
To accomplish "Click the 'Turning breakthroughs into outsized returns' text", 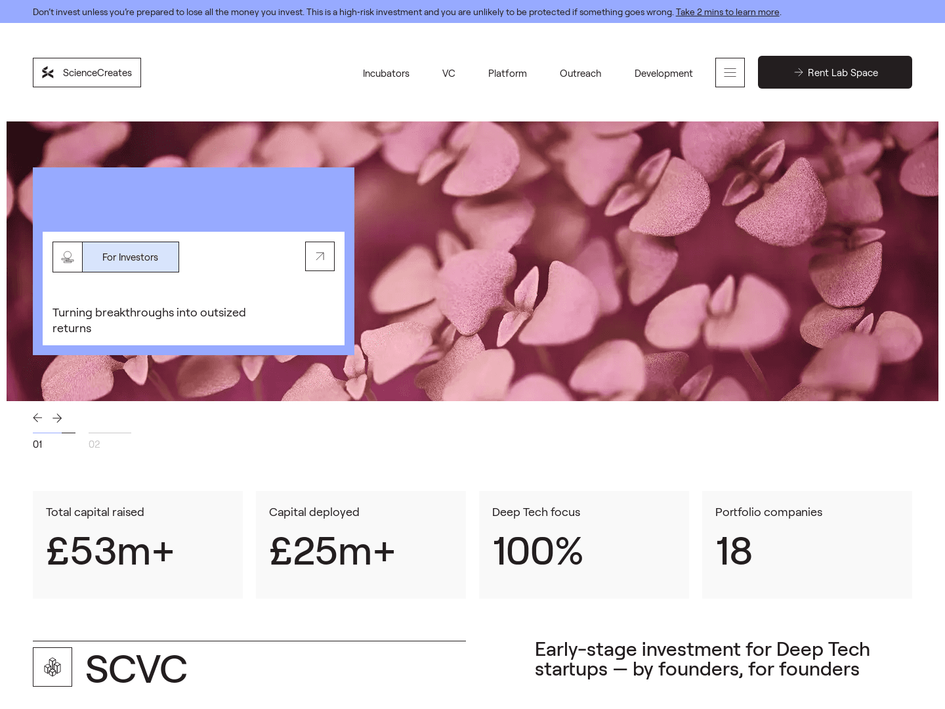I will (x=149, y=320).
